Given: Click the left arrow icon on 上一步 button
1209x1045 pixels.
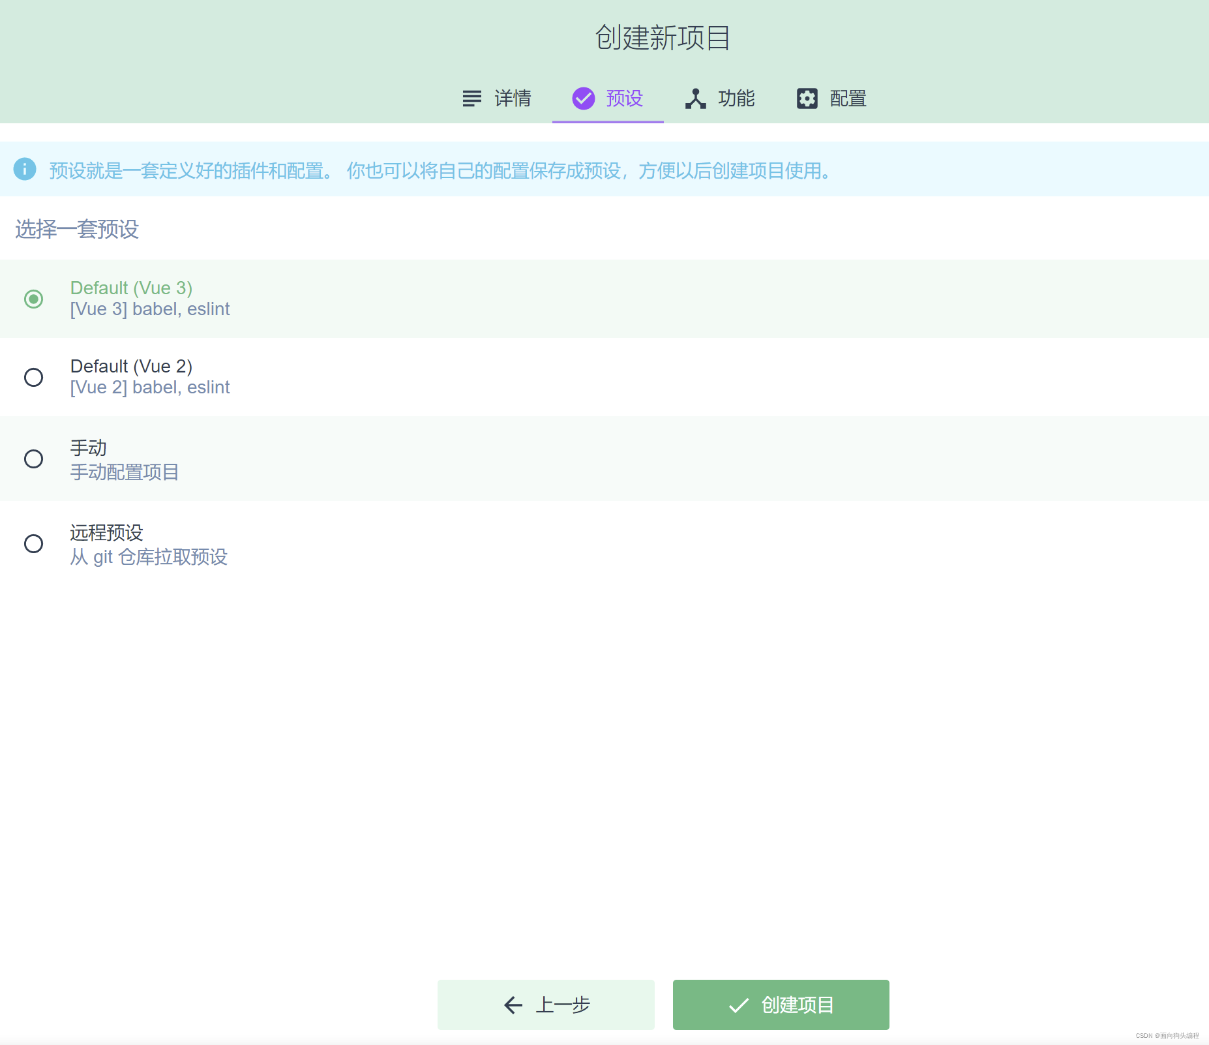Looking at the screenshot, I should click(513, 1005).
